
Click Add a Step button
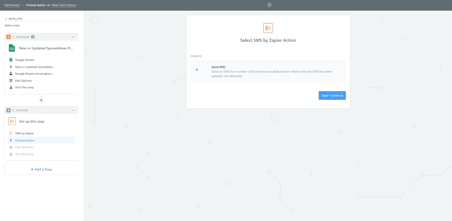pos(41,169)
